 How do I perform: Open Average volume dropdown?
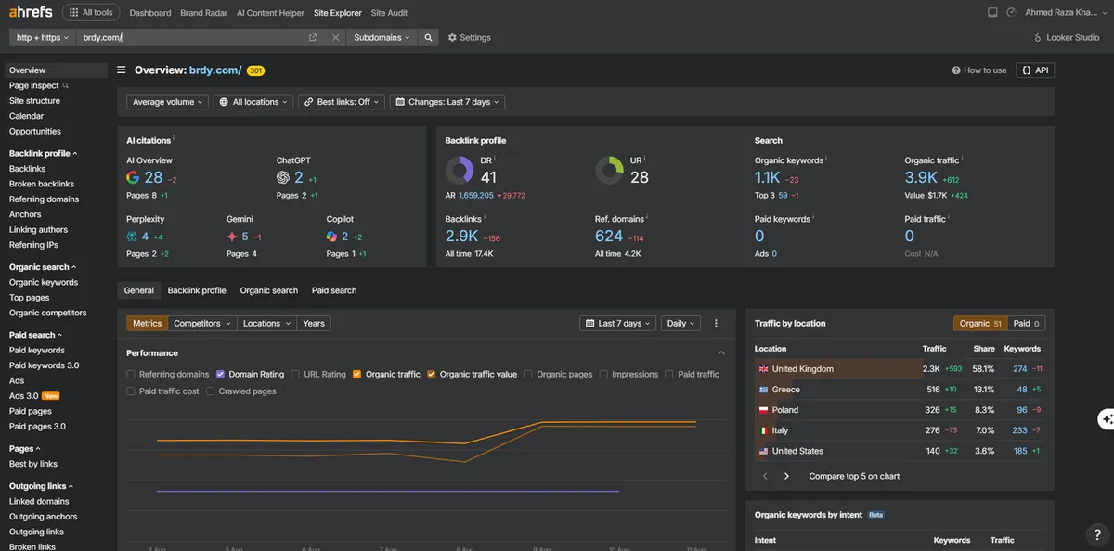[x=168, y=102]
